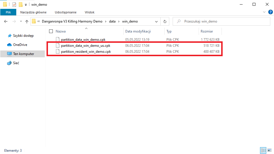Viewport: 274px width, 154px height.
Task: Expand chevron after Danganronpa V3 breadcrumb
Action: [x=106, y=21]
